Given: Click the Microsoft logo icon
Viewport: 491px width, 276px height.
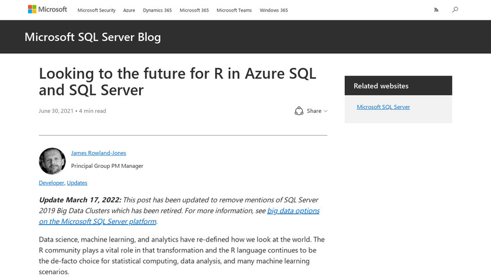Looking at the screenshot, I should [x=32, y=9].
